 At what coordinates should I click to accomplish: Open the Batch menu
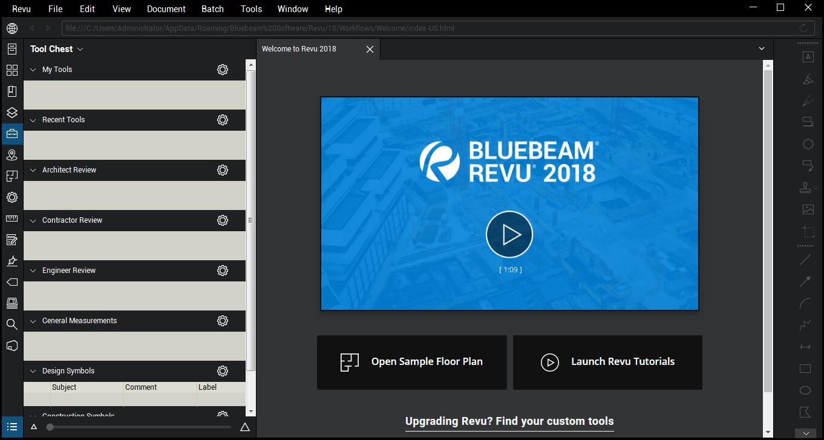212,9
